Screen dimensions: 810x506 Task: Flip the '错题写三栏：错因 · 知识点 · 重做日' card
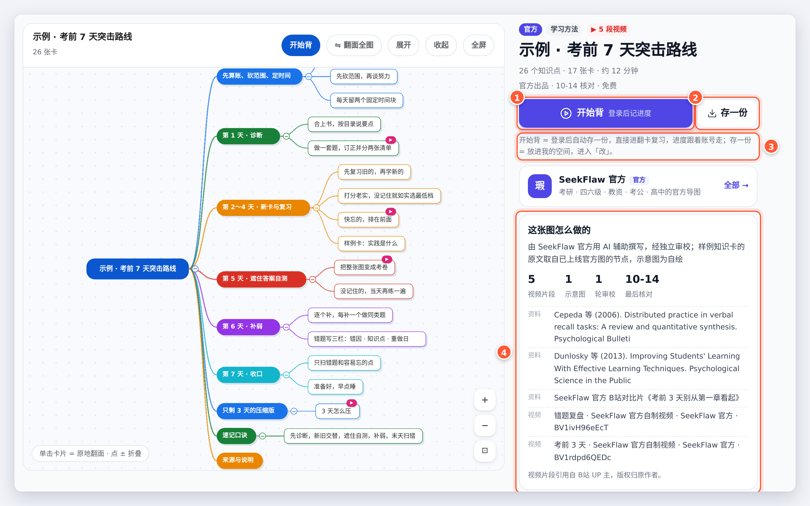coord(366,339)
